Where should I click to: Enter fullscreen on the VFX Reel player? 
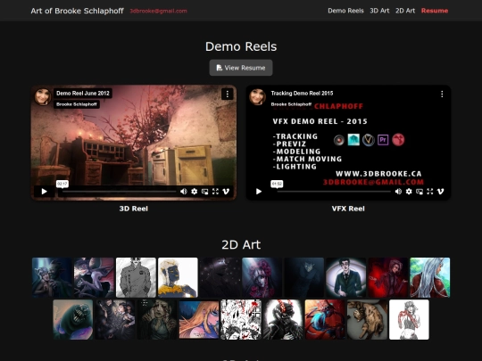429,192
